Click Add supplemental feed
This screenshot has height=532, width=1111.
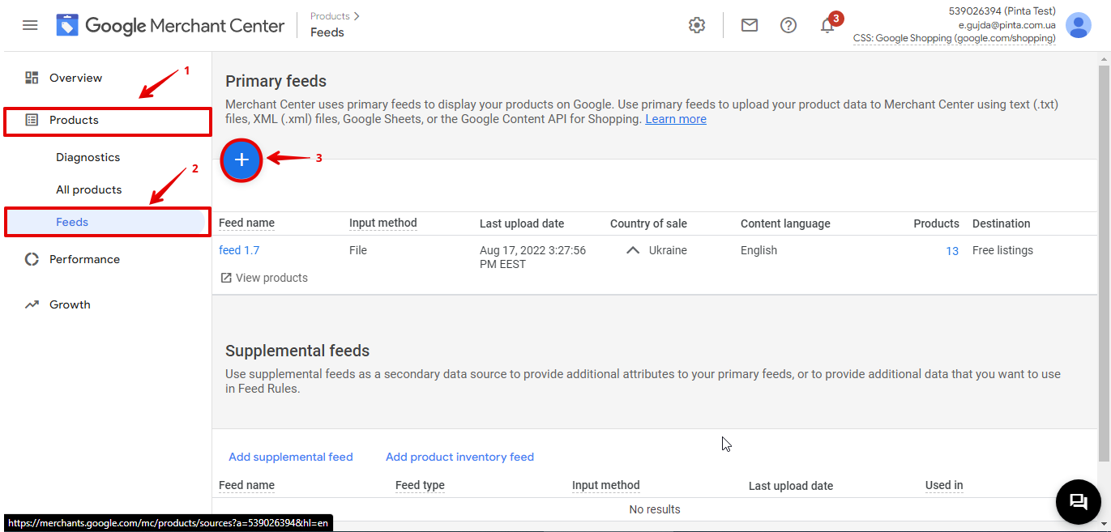(291, 457)
